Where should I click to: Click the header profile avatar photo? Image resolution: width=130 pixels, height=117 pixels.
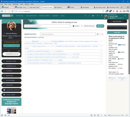point(106,16)
